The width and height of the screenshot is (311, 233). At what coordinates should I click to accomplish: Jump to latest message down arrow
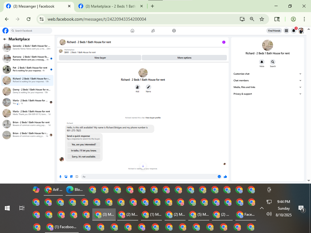[x=143, y=166]
